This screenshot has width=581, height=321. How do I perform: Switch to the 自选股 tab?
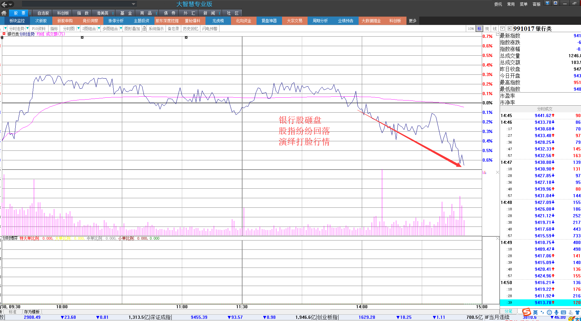pos(43,13)
